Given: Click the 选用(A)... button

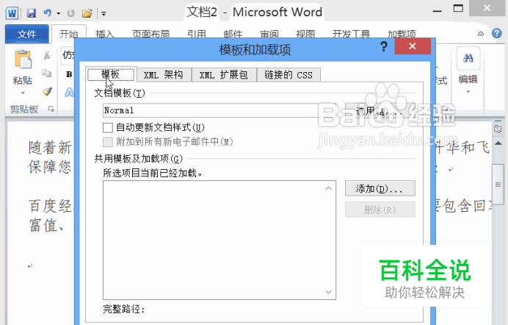Looking at the screenshot, I should click(380, 111).
